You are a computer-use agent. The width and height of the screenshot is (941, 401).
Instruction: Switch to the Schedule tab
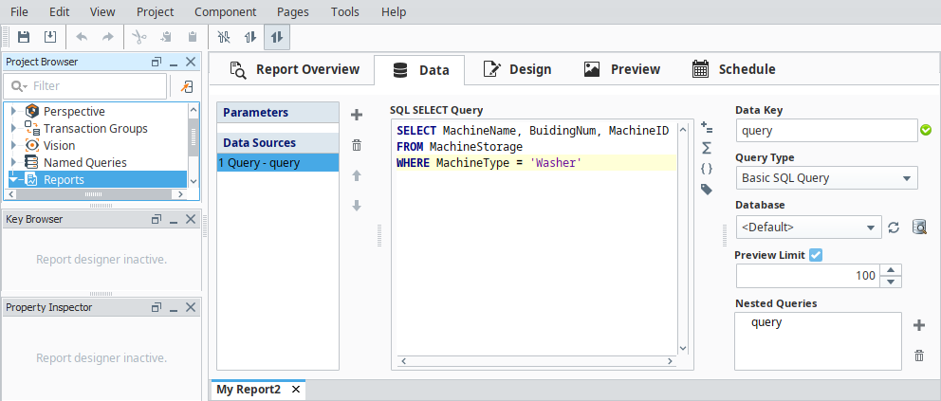(734, 69)
